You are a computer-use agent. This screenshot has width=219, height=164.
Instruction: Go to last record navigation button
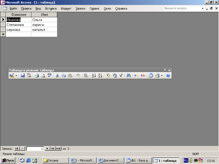pos(53,149)
